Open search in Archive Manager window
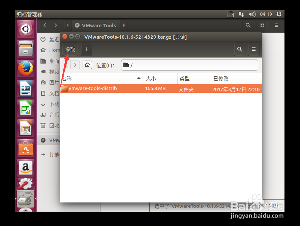 point(240,49)
